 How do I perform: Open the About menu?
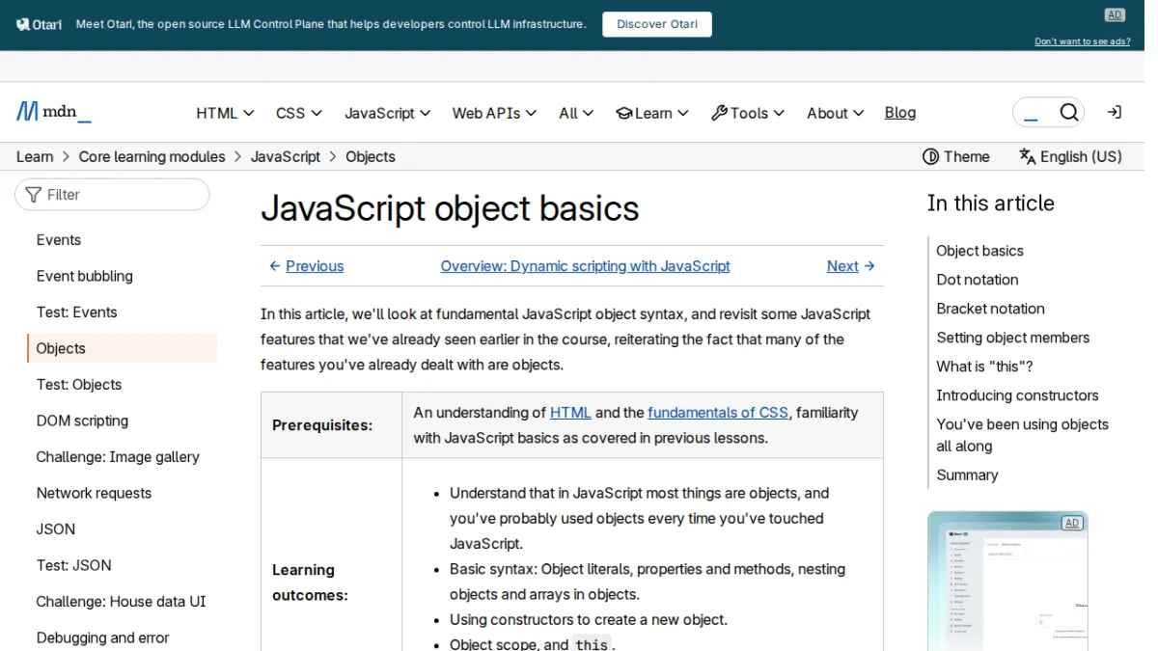point(836,113)
